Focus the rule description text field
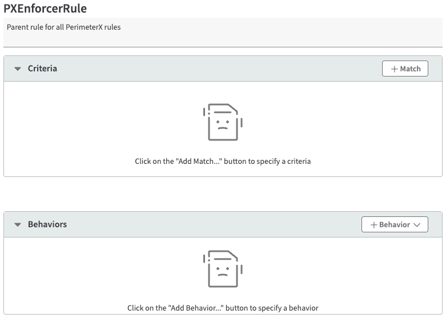The width and height of the screenshot is (446, 318). pyautogui.click(x=223, y=37)
